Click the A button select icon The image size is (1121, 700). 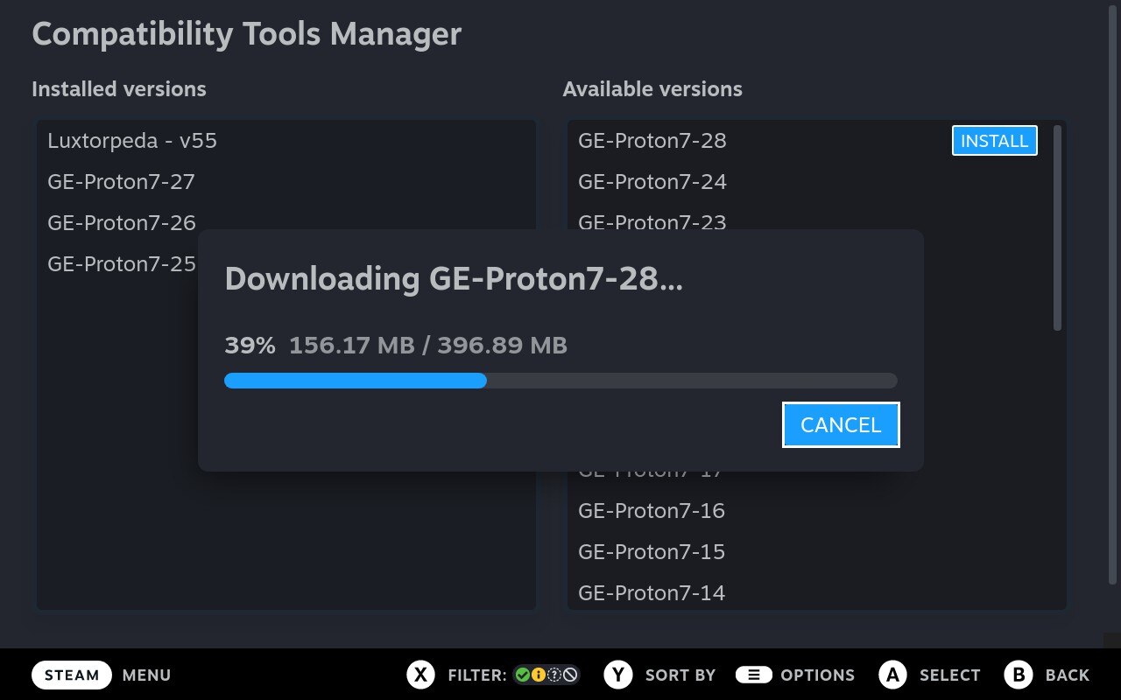click(892, 675)
